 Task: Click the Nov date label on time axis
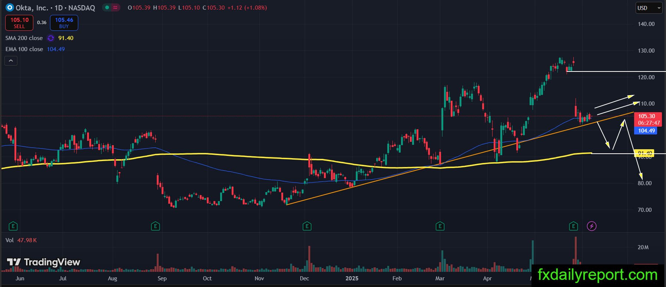click(x=259, y=278)
